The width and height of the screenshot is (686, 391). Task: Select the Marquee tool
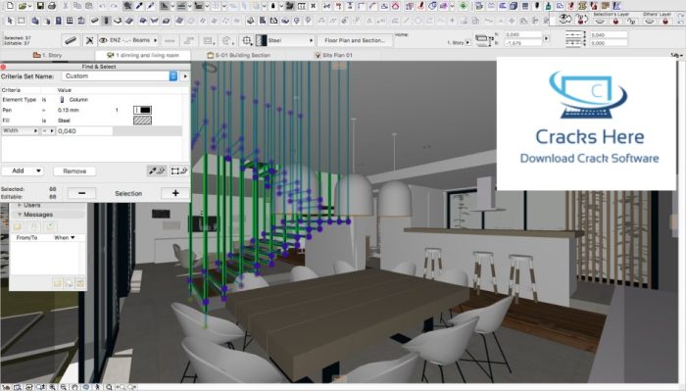point(21,21)
